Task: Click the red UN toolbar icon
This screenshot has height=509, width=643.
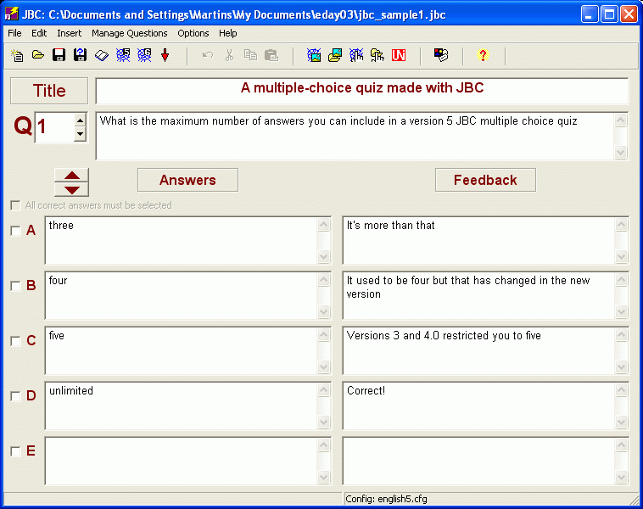Action: point(399,56)
